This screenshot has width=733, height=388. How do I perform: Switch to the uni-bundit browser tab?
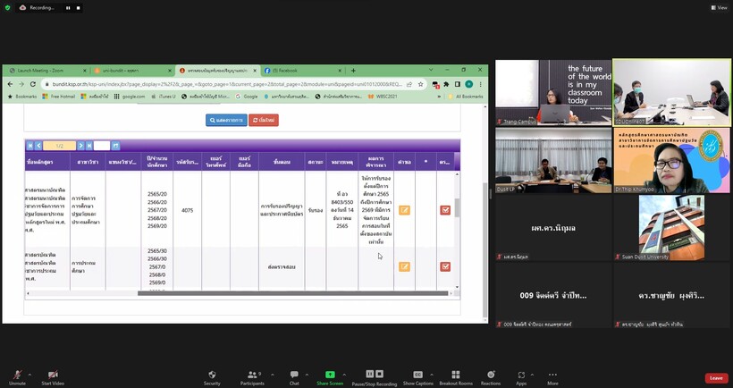(133, 71)
